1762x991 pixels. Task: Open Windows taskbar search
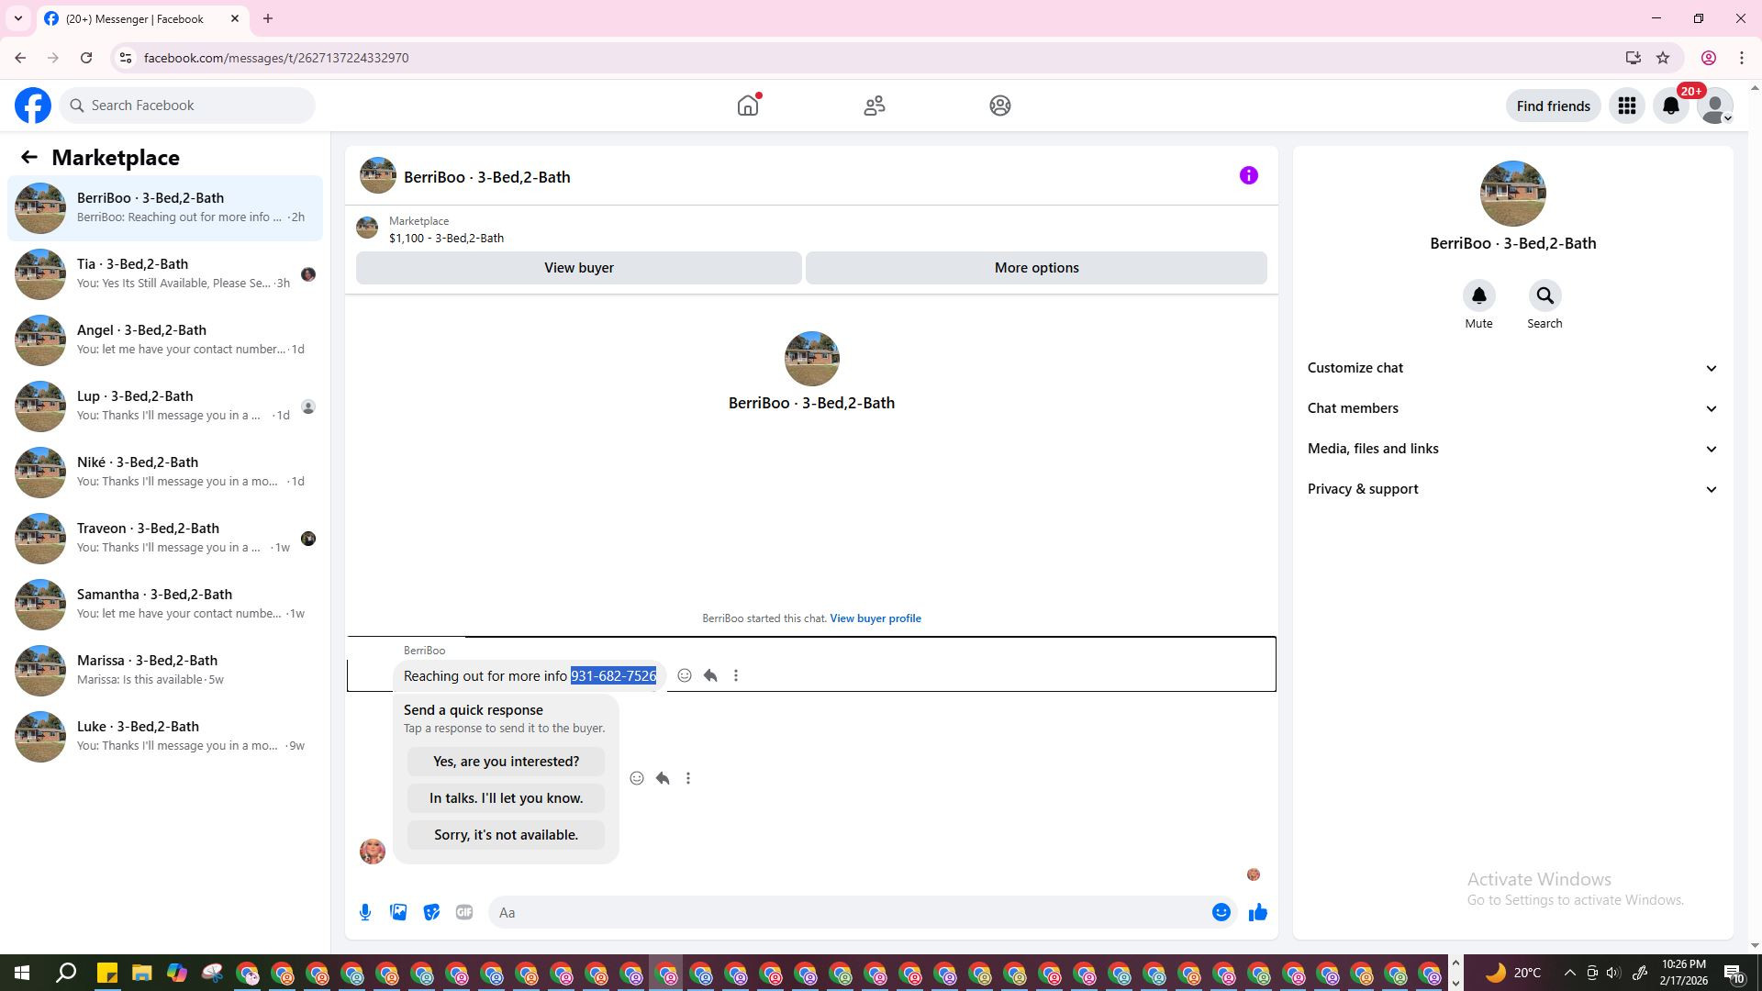(x=66, y=973)
